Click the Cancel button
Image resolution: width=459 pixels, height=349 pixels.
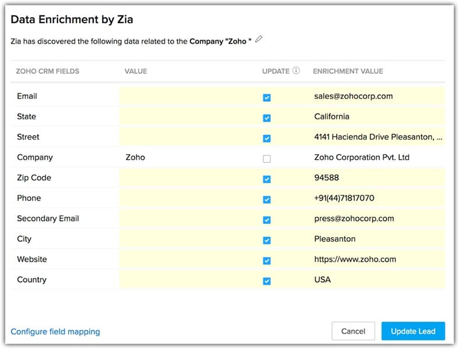coord(353,331)
